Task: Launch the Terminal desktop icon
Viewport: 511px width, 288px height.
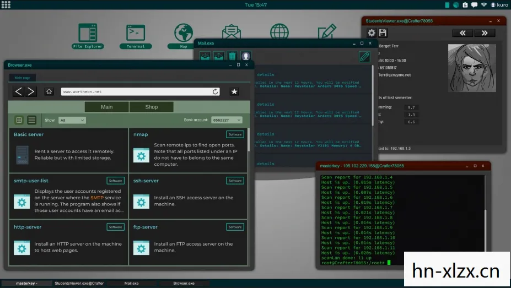Action: pos(136,36)
